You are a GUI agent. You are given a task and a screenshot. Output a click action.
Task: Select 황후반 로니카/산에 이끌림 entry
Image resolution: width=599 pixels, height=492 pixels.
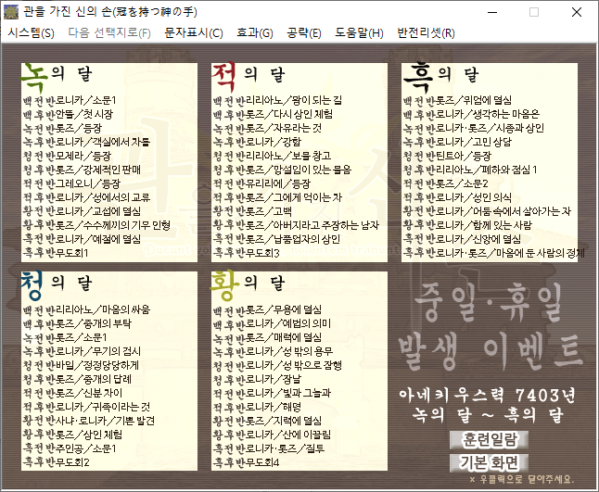click(x=272, y=435)
